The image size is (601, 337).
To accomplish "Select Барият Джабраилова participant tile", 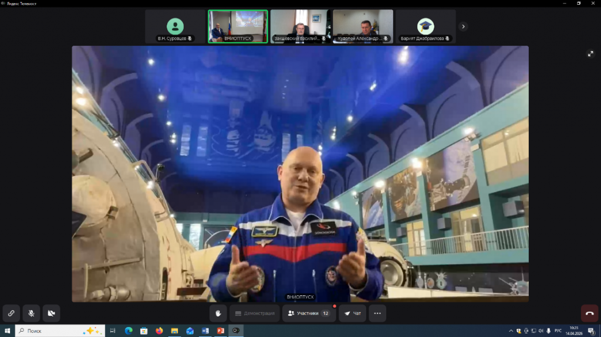I will point(426,26).
